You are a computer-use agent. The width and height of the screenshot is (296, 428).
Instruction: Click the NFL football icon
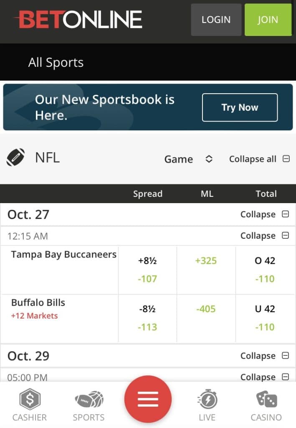pos(15,157)
